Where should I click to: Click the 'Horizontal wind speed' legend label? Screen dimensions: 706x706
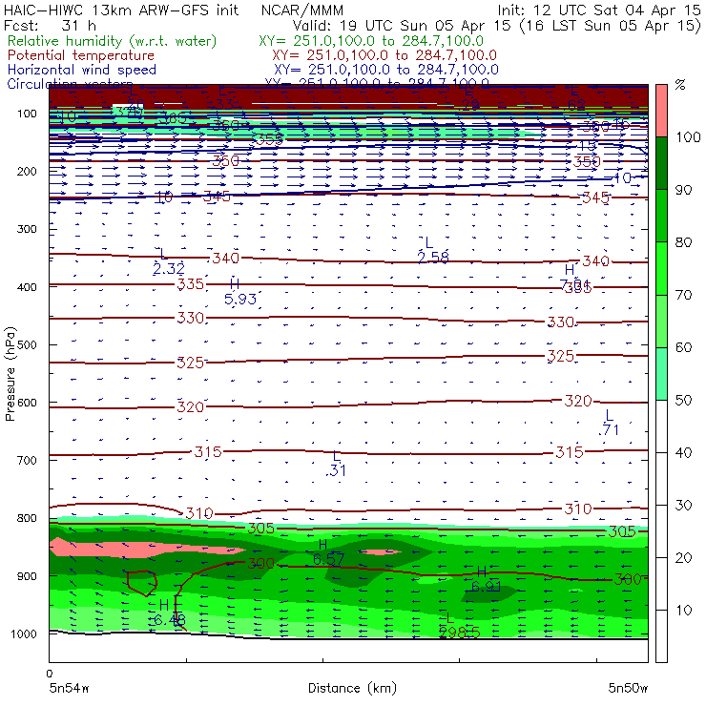click(x=82, y=70)
